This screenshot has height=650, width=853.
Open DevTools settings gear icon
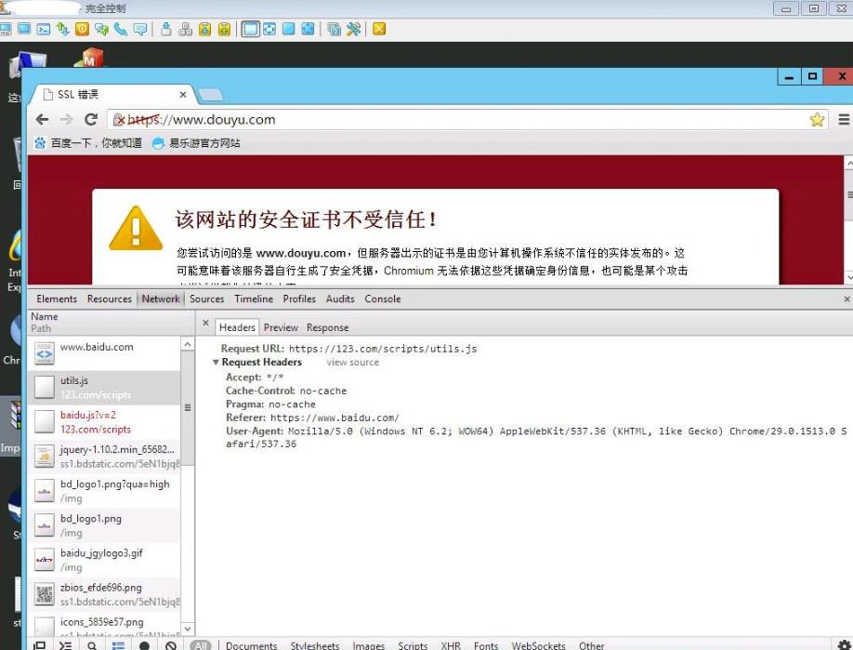click(x=844, y=645)
